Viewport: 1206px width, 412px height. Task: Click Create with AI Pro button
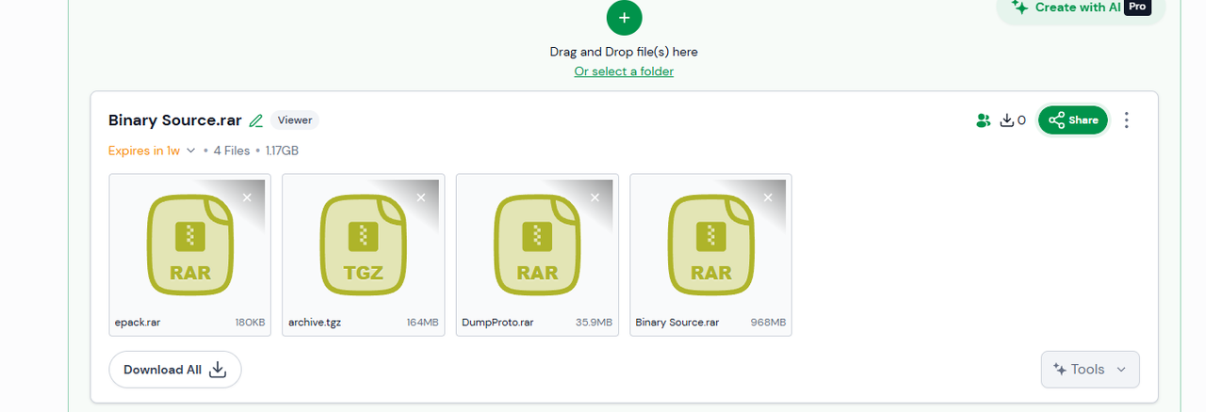pyautogui.click(x=1081, y=8)
